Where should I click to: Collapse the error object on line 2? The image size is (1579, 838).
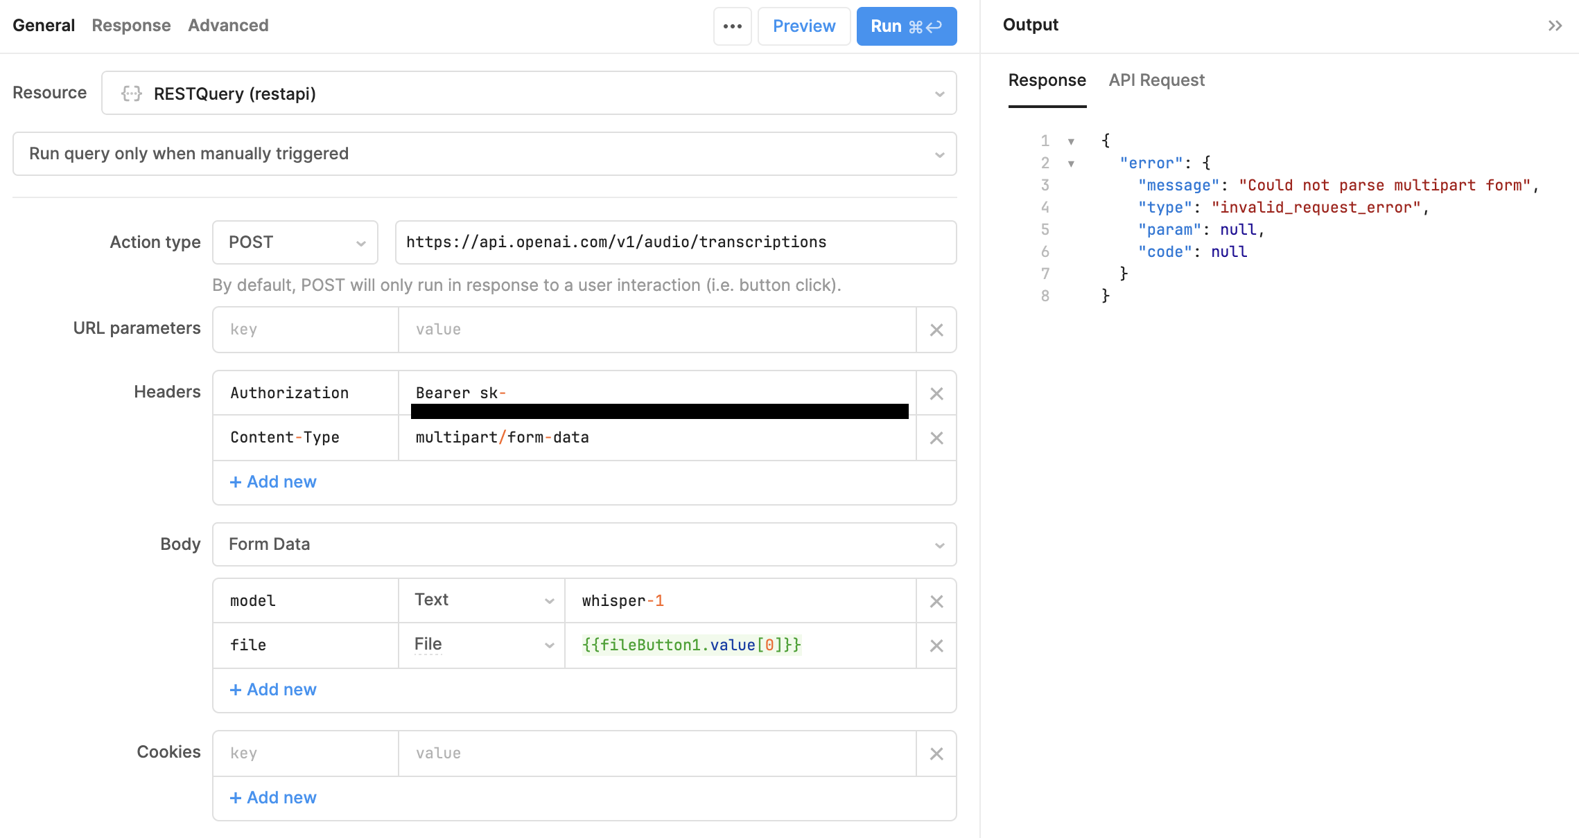pos(1071,163)
